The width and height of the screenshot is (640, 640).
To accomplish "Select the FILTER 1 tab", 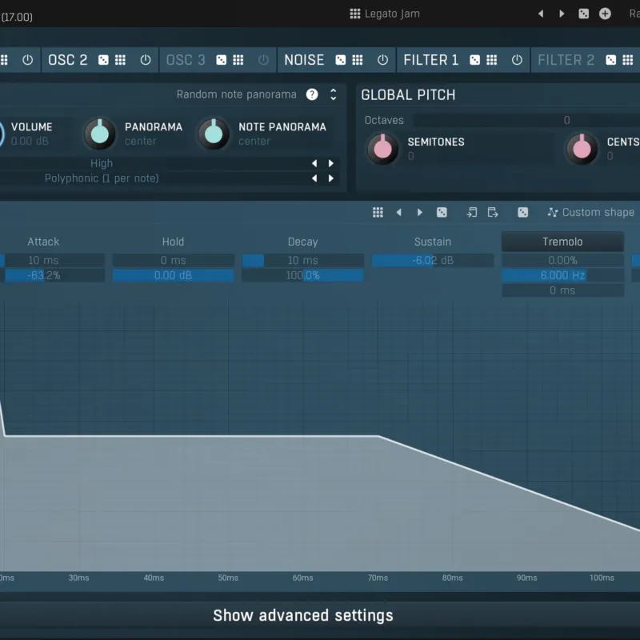I will [431, 60].
